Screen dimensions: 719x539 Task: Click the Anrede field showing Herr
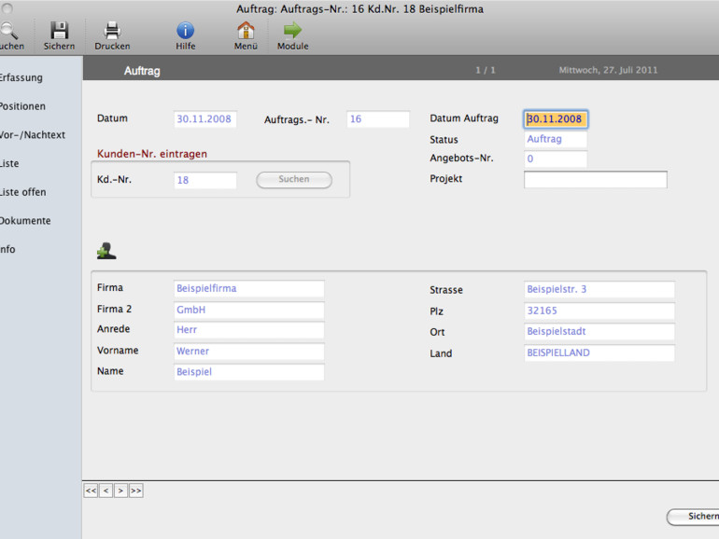tap(249, 330)
